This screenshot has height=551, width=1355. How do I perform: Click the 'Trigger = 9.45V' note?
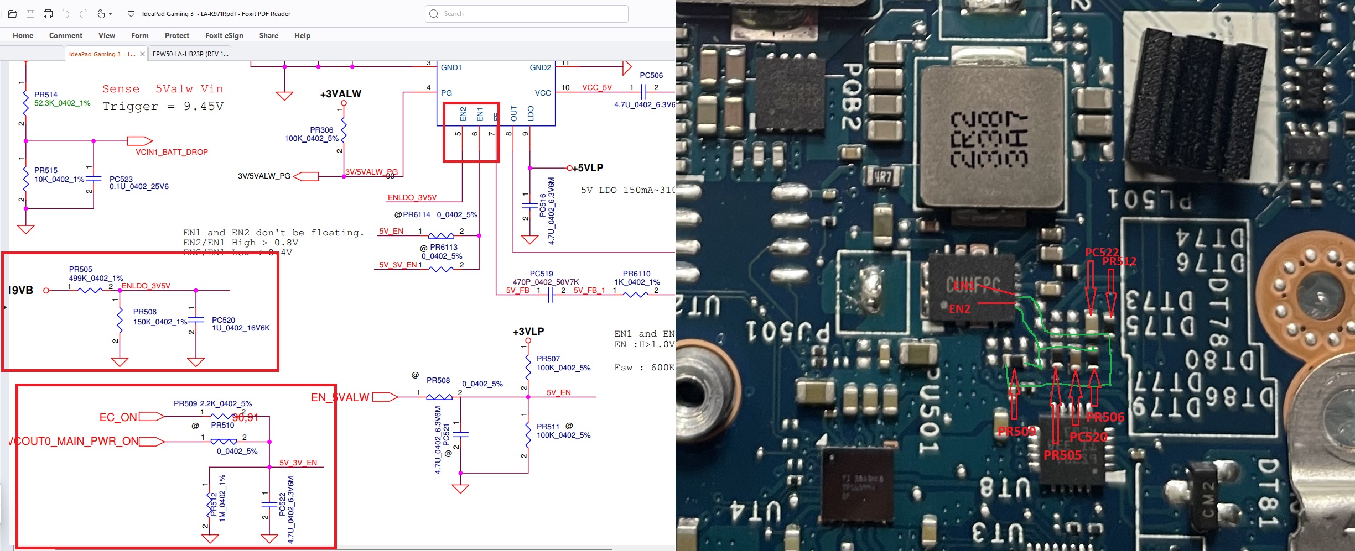pyautogui.click(x=163, y=106)
